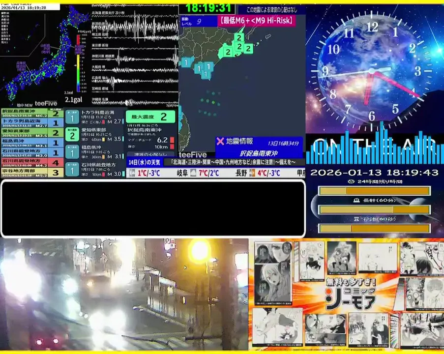Click the northernmost intensity 2 marker on map
This screenshot has height=354, width=444.
coord(239,37)
